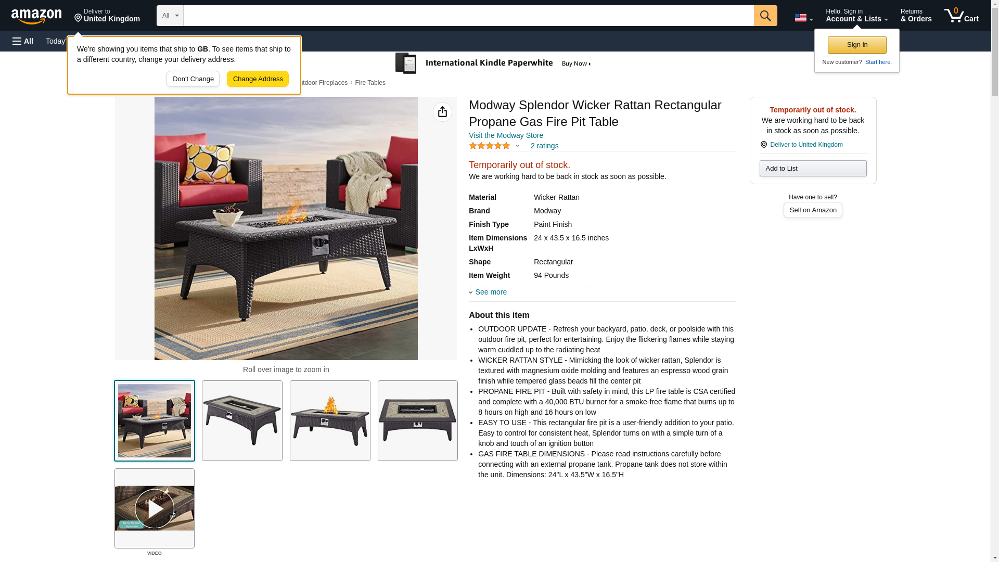Click the Change Address button
The height and width of the screenshot is (562, 999).
[258, 79]
